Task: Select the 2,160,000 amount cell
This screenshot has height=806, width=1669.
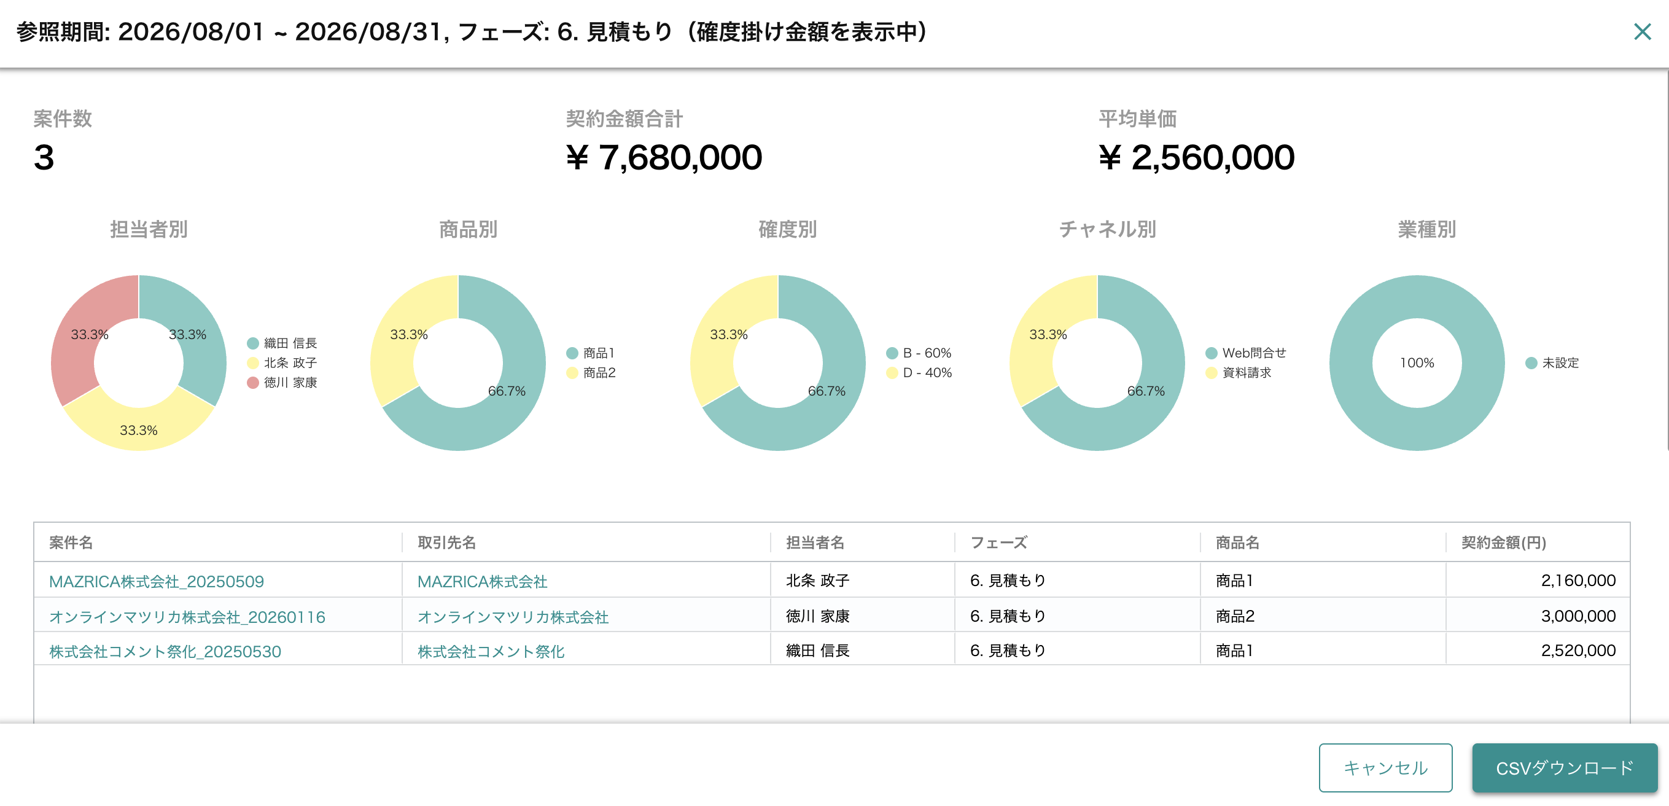Action: click(x=1538, y=580)
